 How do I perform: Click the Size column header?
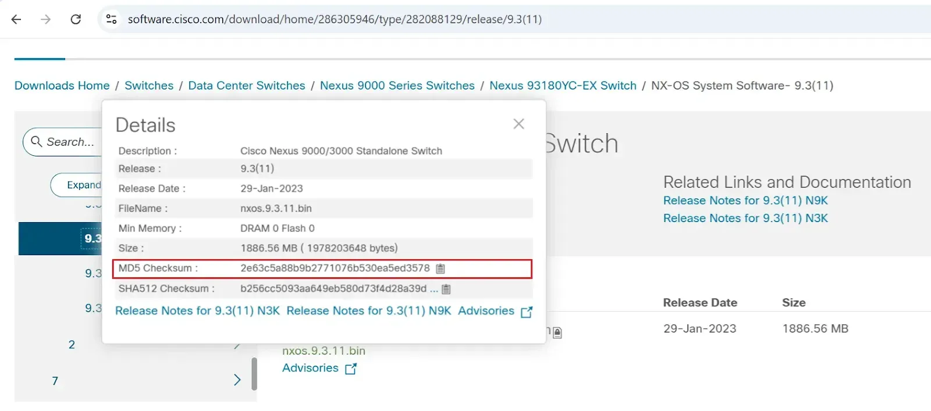point(794,303)
